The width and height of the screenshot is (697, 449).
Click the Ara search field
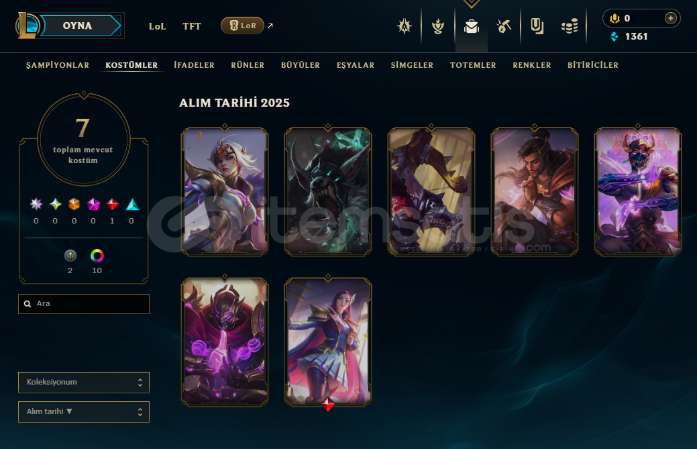[84, 304]
